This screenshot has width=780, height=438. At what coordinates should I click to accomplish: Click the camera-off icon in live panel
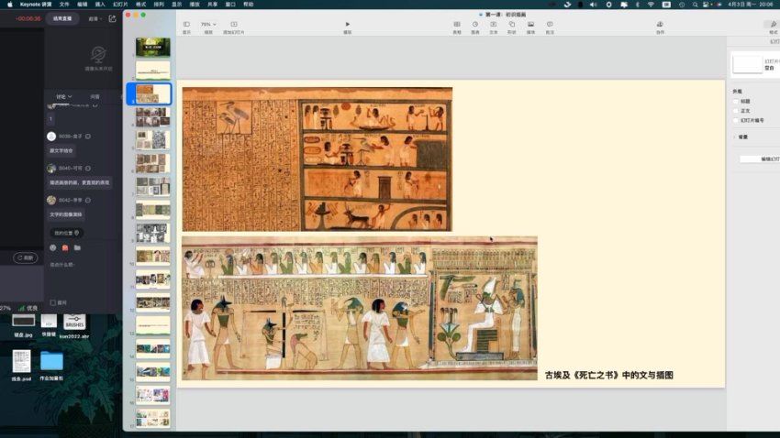pos(98,54)
